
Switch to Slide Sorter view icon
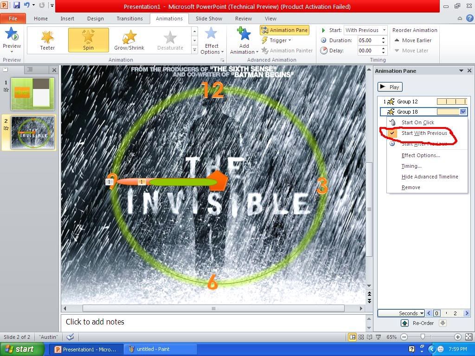pos(361,337)
